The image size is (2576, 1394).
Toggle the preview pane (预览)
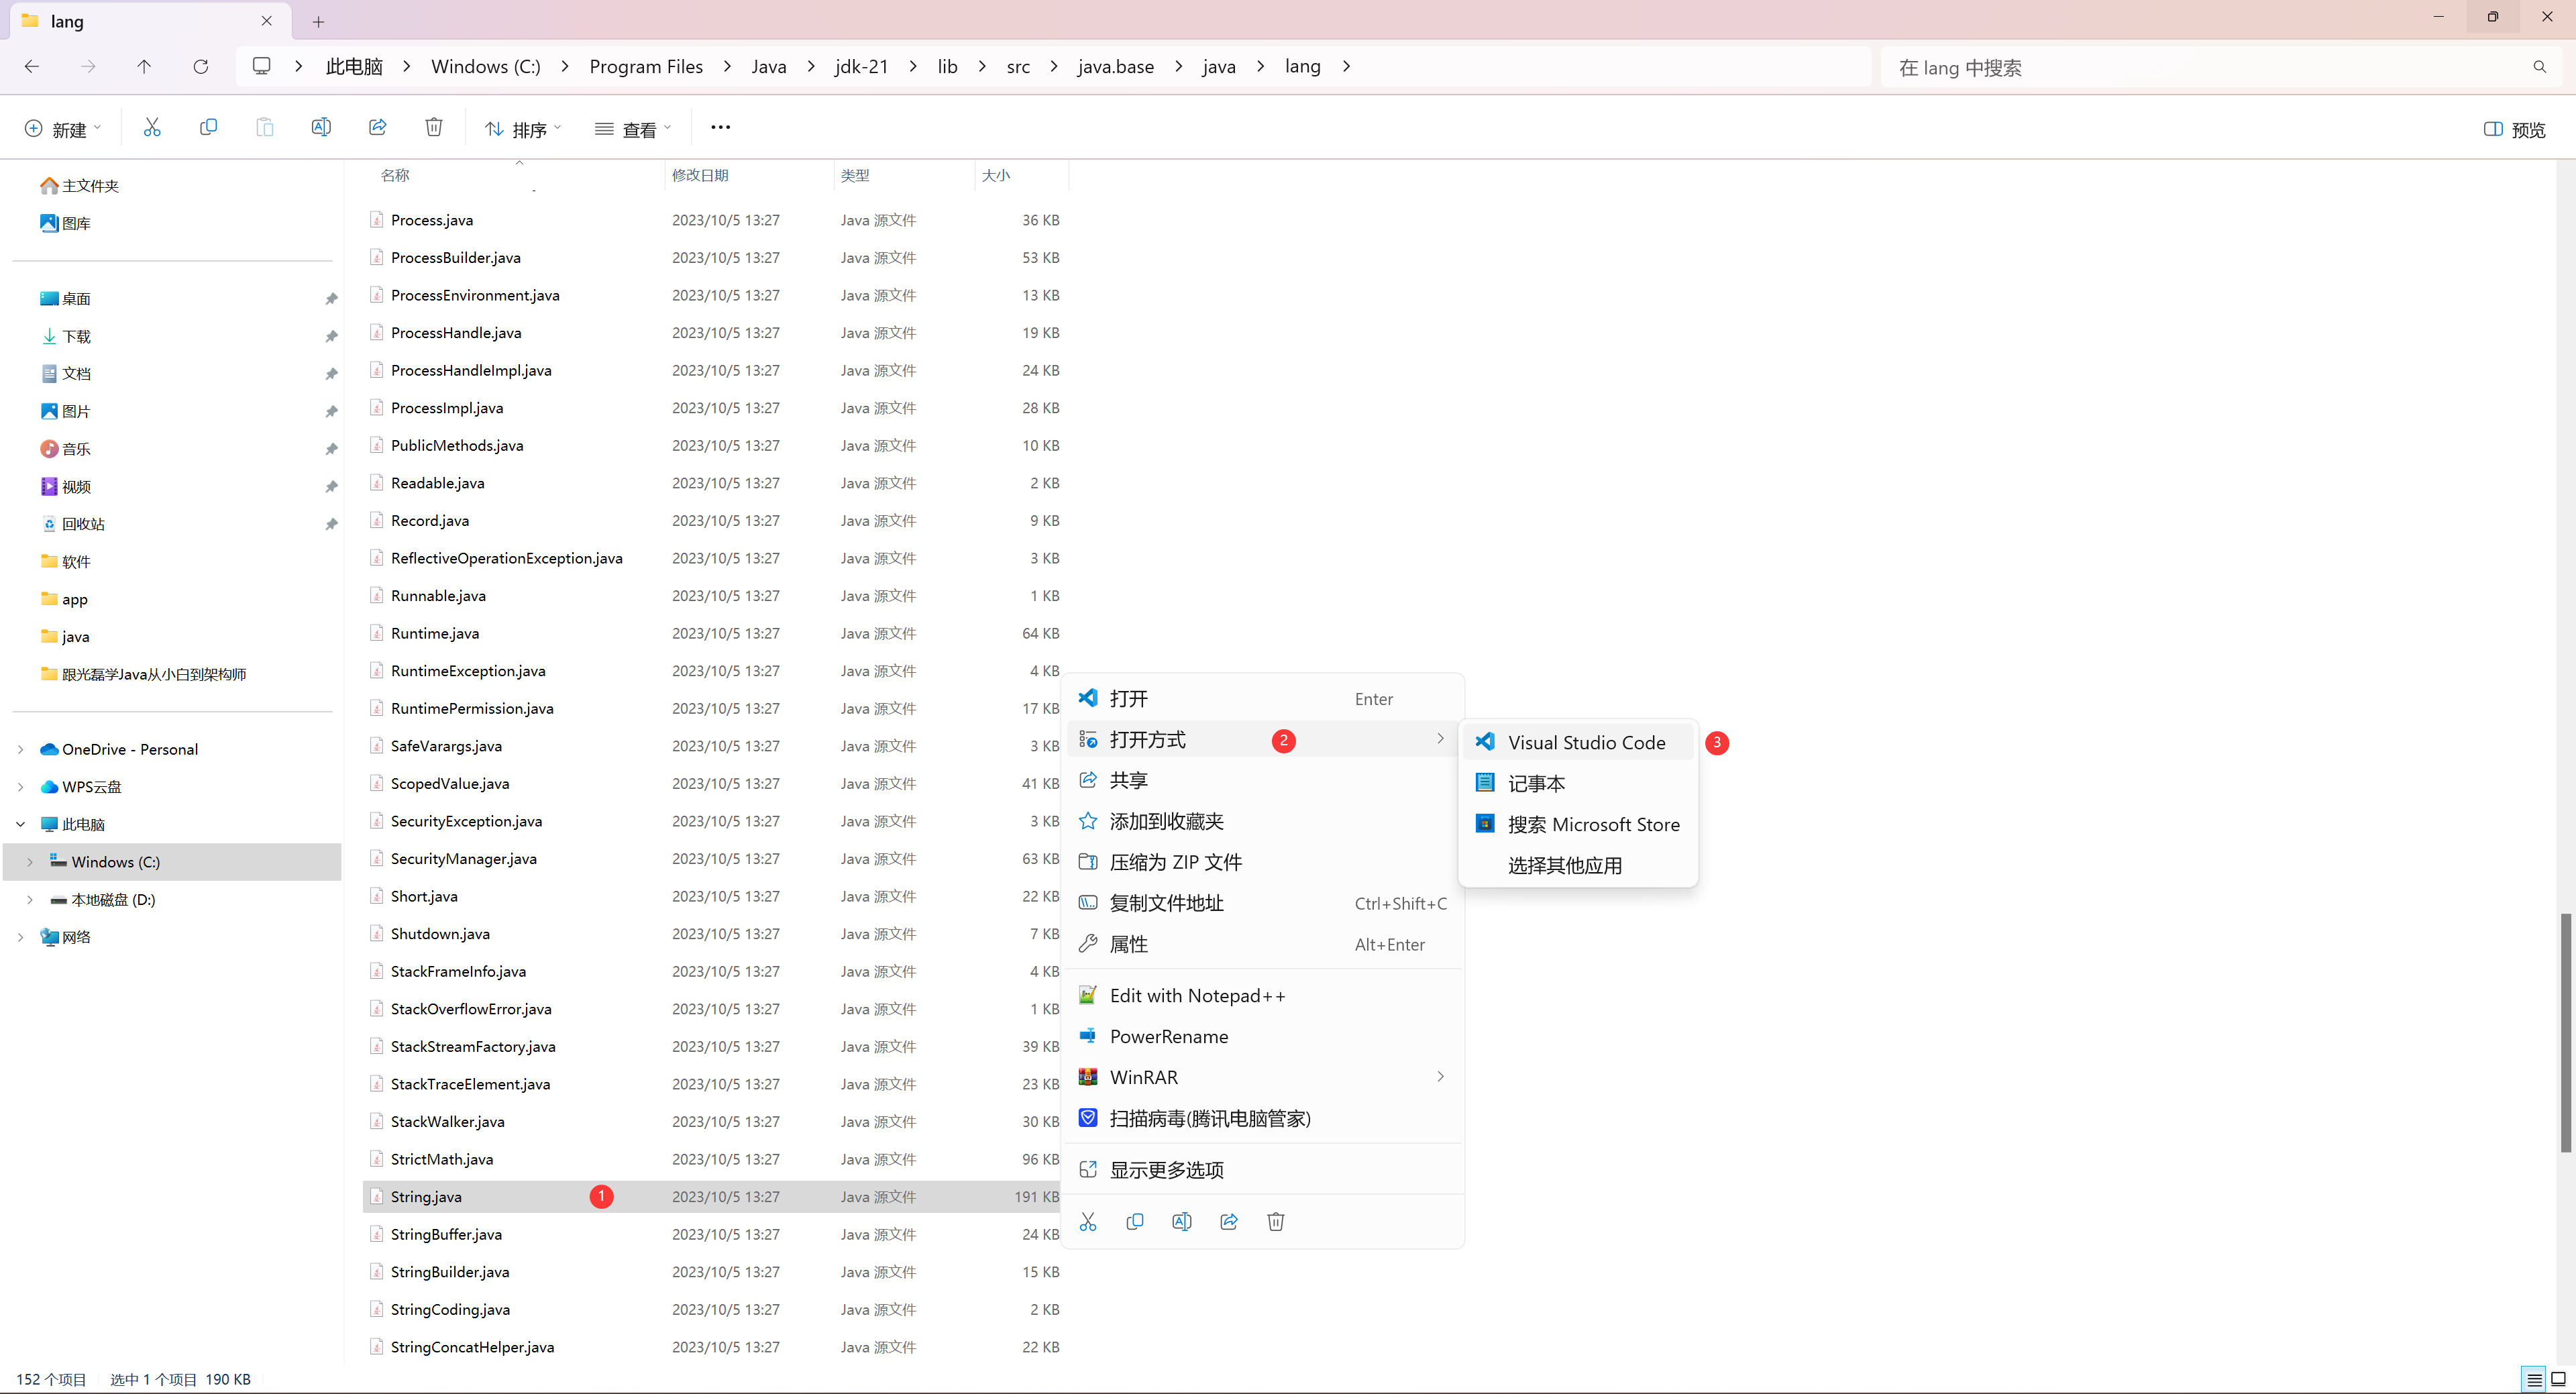(x=2514, y=129)
